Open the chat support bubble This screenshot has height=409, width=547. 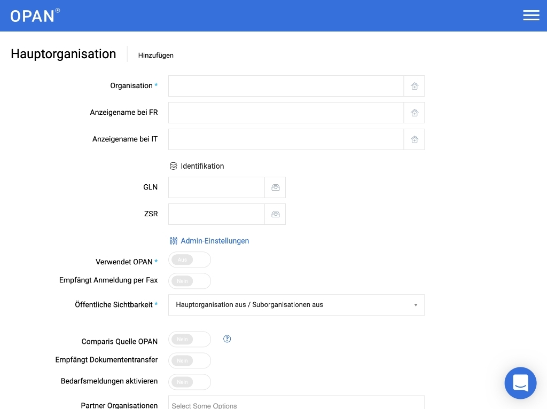[x=520, y=383]
